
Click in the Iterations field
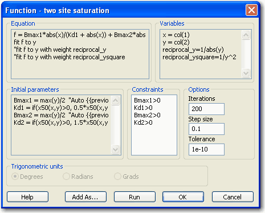tap(206, 109)
